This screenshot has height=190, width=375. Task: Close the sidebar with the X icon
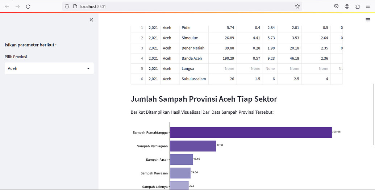pyautogui.click(x=91, y=20)
